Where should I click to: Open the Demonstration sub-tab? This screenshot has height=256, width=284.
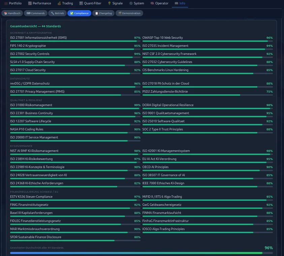tap(129, 13)
